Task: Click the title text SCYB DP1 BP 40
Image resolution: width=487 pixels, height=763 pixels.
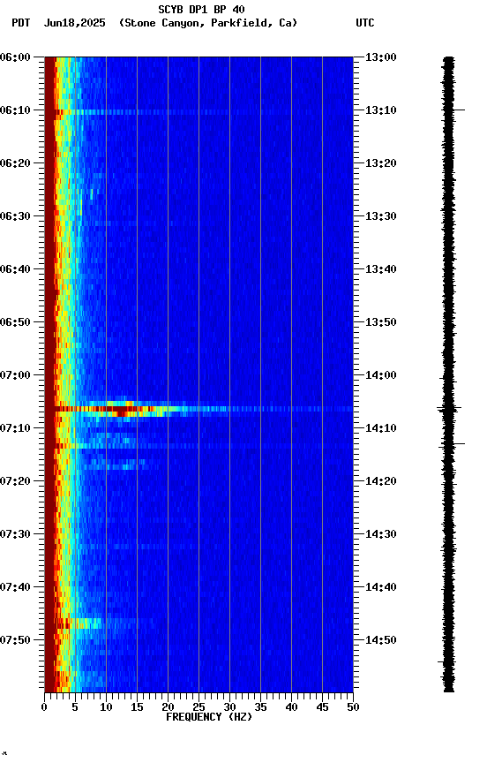Action: (x=201, y=9)
